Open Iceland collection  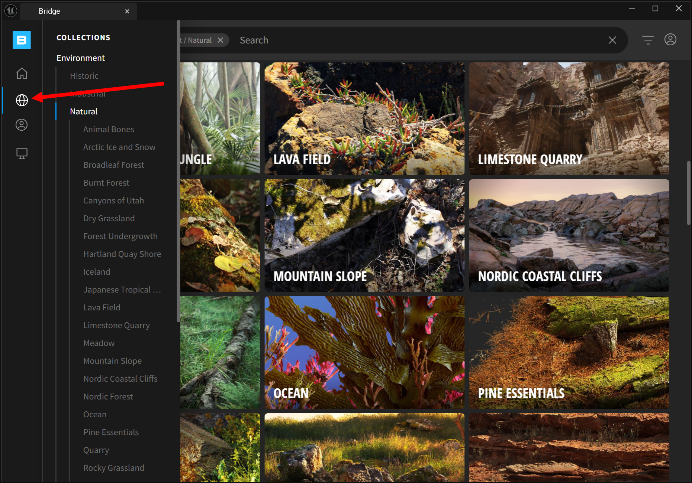click(97, 272)
